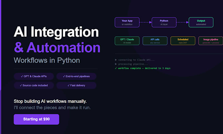The height and width of the screenshot is (134, 223).
Task: Select the 'Scheduled' runs 24/7 card
Action: 183,41
